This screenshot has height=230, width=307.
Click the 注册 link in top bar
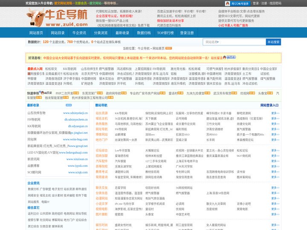(264, 3)
